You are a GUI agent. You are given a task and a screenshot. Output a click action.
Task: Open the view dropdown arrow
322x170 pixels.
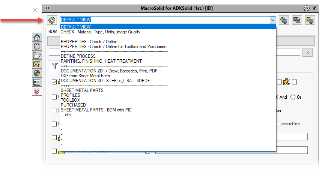tap(273, 20)
